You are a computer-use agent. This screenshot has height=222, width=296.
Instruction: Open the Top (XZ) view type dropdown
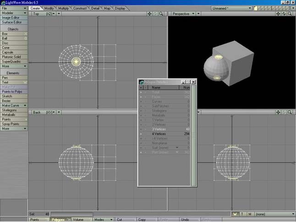pyautogui.click(x=44, y=14)
